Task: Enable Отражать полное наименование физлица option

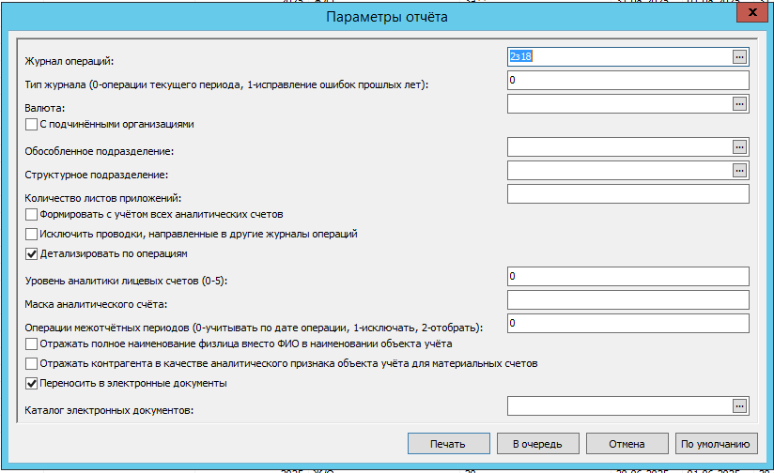Action: (x=32, y=344)
